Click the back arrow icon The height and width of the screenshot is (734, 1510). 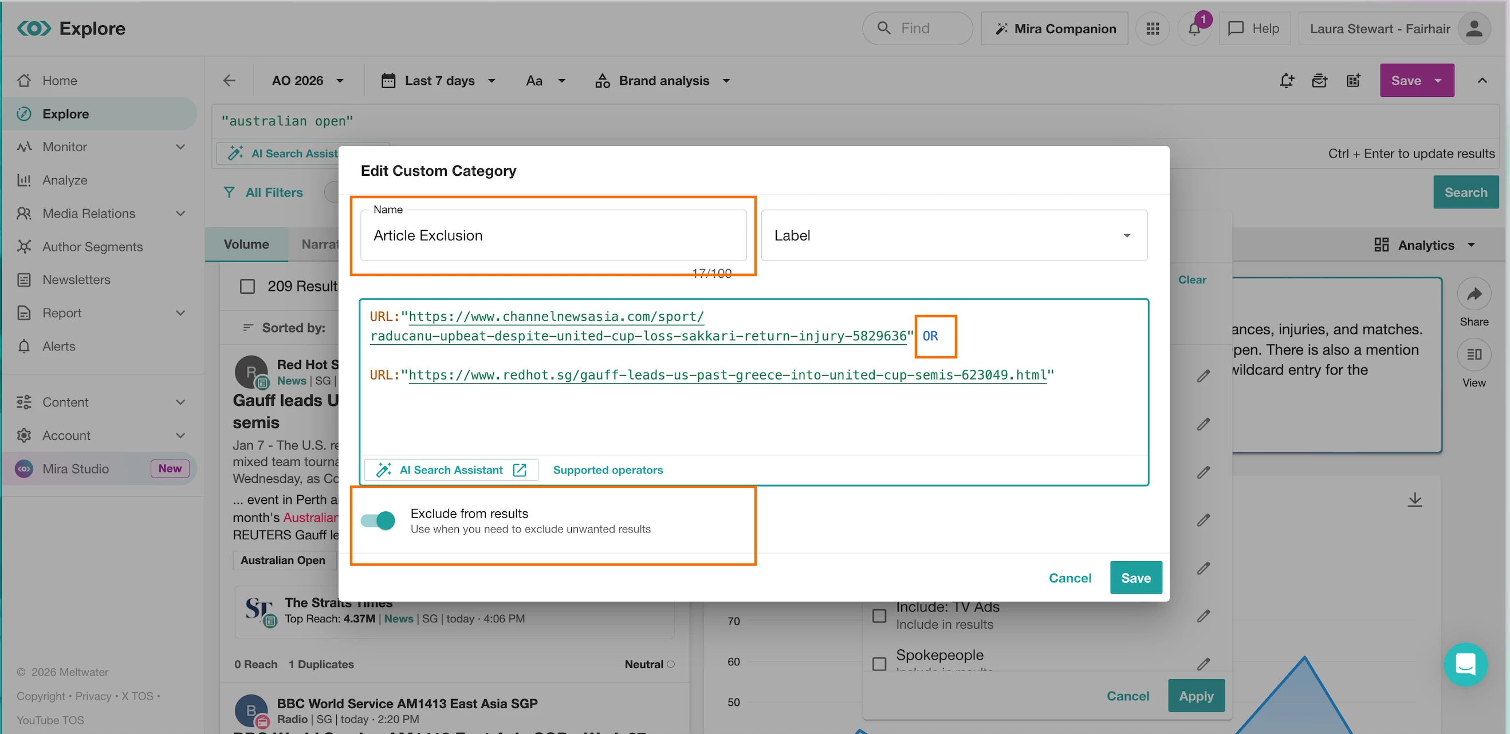(229, 81)
